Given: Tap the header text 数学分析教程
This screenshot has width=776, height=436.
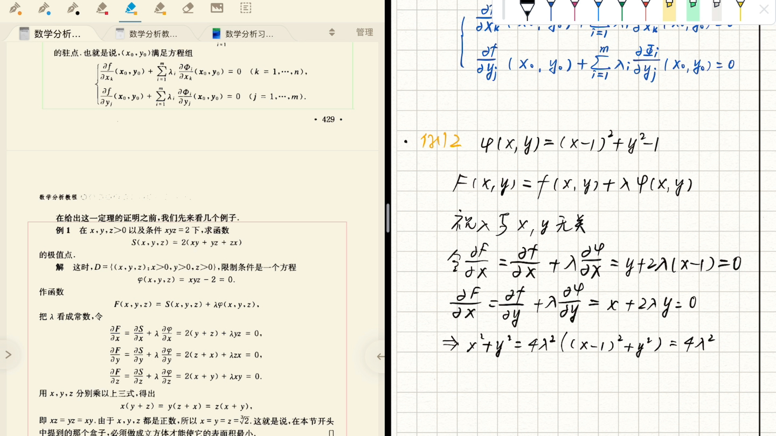Looking at the screenshot, I should point(58,197).
